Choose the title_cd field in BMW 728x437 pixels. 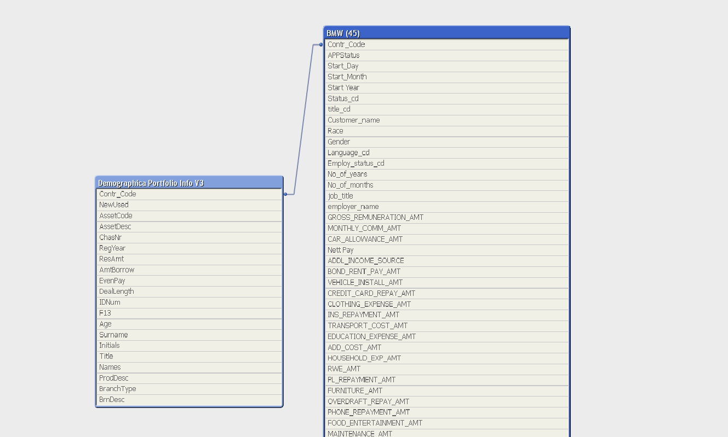[x=447, y=109]
